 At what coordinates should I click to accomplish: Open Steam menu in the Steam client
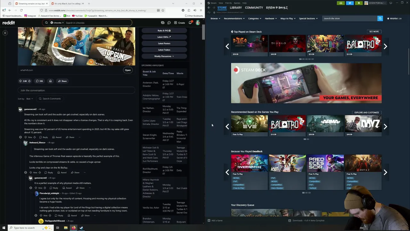tap(213, 3)
